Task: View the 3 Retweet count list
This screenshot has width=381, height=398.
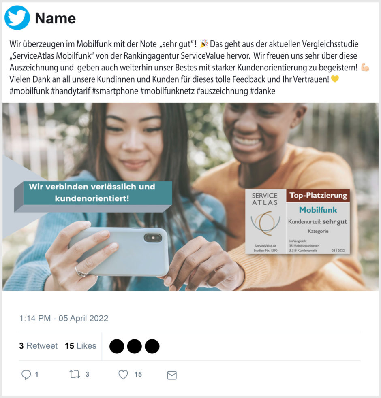Action: [x=39, y=346]
